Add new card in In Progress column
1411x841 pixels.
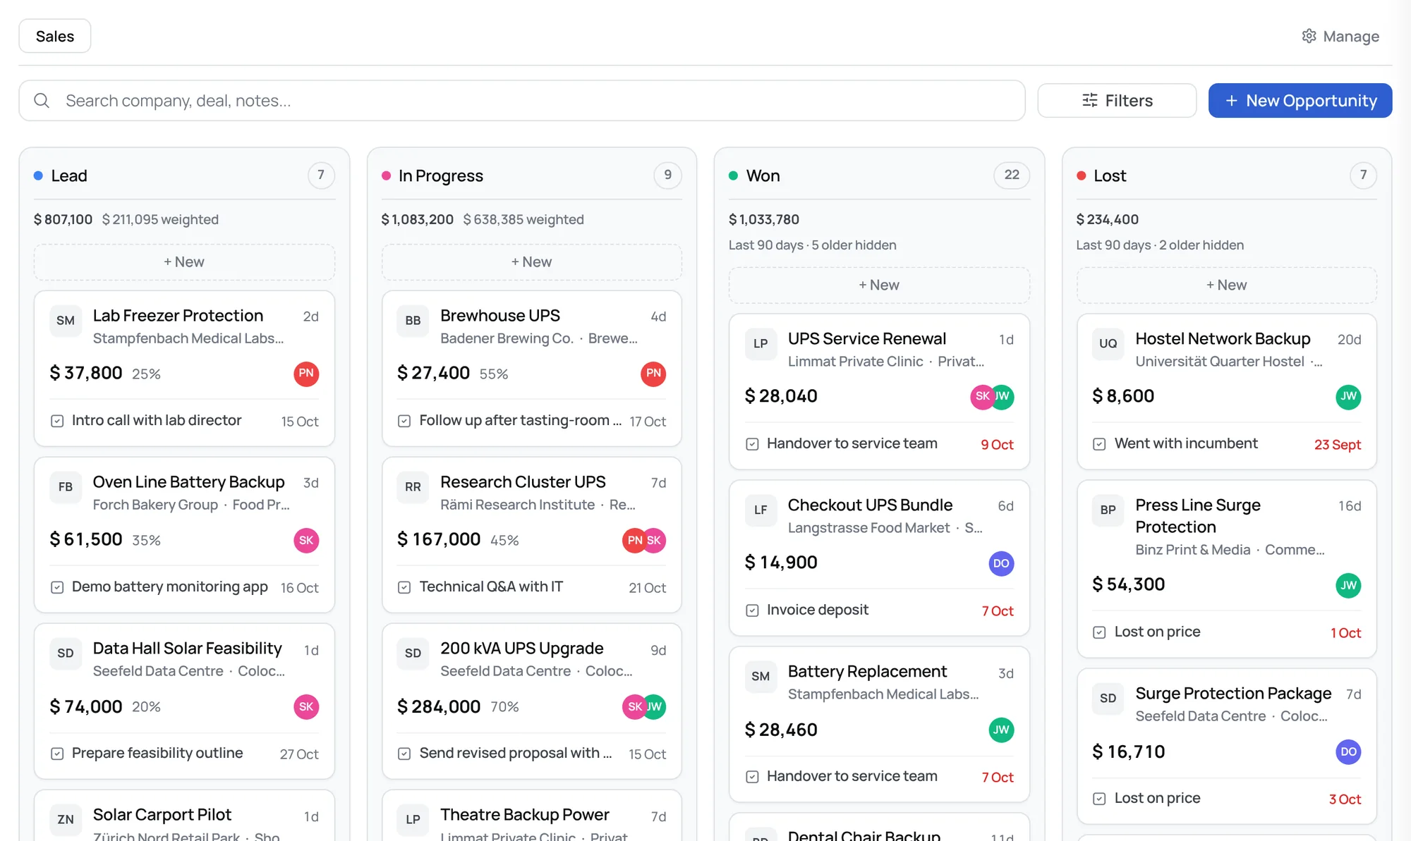tap(532, 262)
